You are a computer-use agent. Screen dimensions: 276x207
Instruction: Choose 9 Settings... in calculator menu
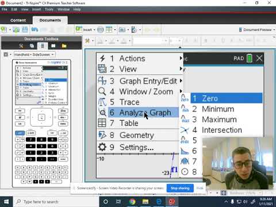coord(138,147)
